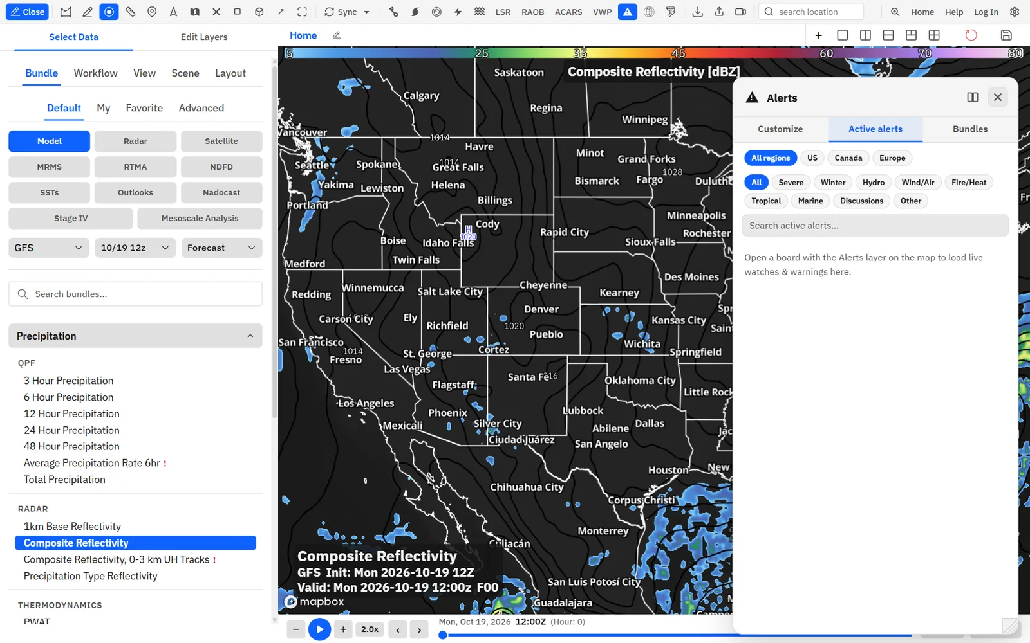Switch to the Favorite bundles tab
1030x643 pixels.
point(144,108)
